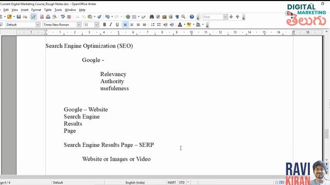
Task: Toggle the Show Draw Functions icon
Action: click(143, 17)
